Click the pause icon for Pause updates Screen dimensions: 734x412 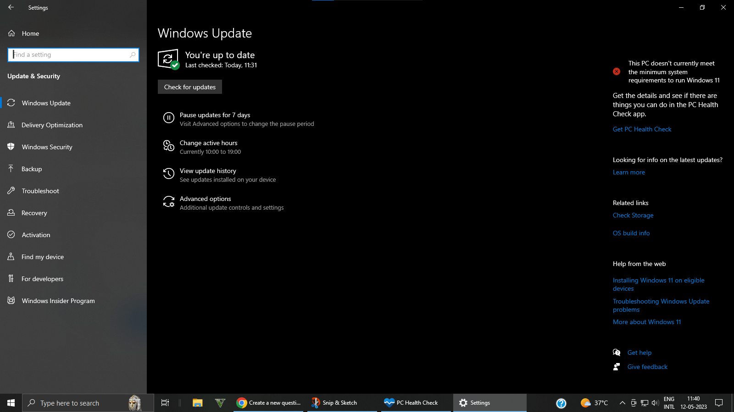pos(169,118)
